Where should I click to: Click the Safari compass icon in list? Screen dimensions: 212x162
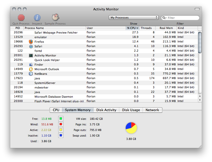[x=31, y=46]
